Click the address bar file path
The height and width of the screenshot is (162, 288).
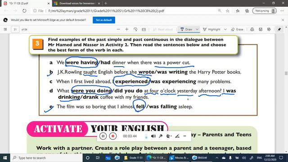(106, 11)
